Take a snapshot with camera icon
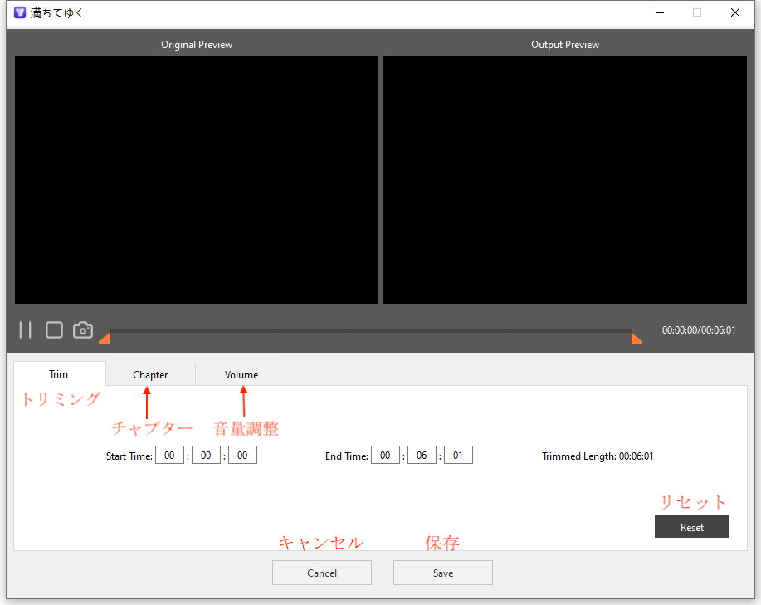 [x=83, y=330]
